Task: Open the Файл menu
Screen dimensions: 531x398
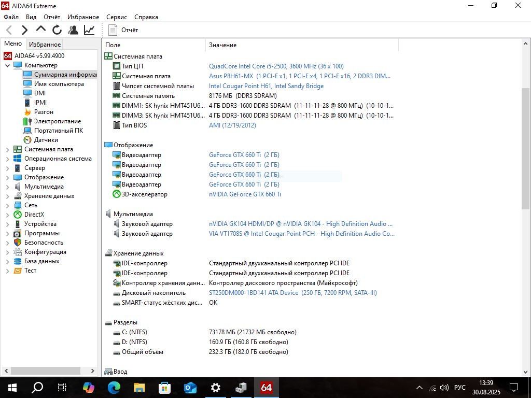Action: [11, 17]
